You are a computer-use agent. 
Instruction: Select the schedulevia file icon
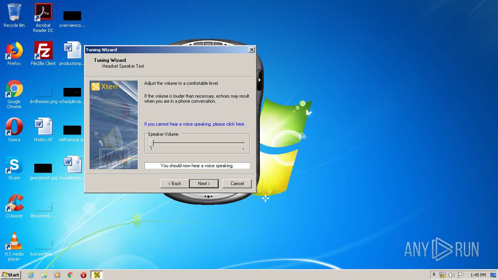point(72,95)
